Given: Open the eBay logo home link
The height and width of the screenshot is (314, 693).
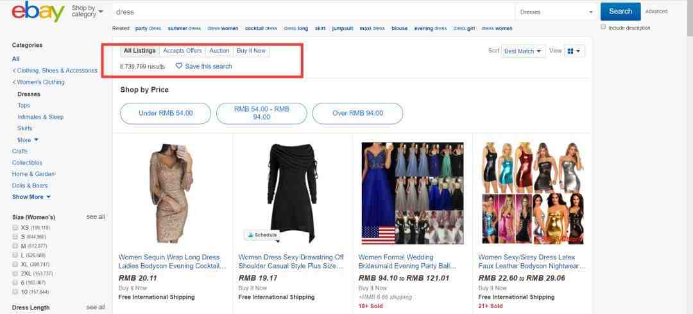Looking at the screenshot, I should [x=38, y=12].
